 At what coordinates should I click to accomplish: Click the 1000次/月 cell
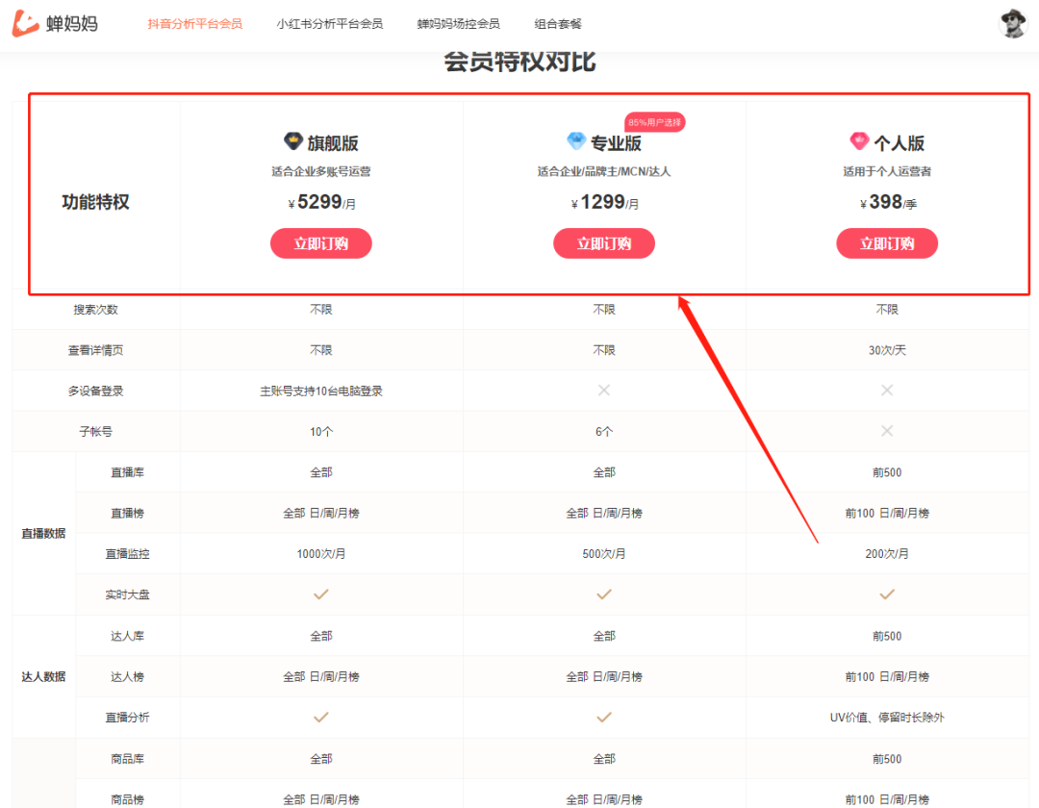click(x=320, y=554)
